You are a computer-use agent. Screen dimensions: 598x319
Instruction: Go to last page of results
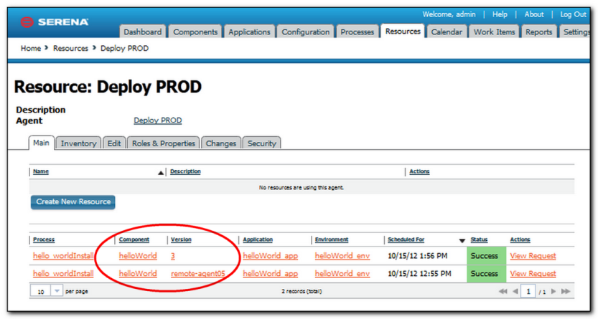[566, 292]
